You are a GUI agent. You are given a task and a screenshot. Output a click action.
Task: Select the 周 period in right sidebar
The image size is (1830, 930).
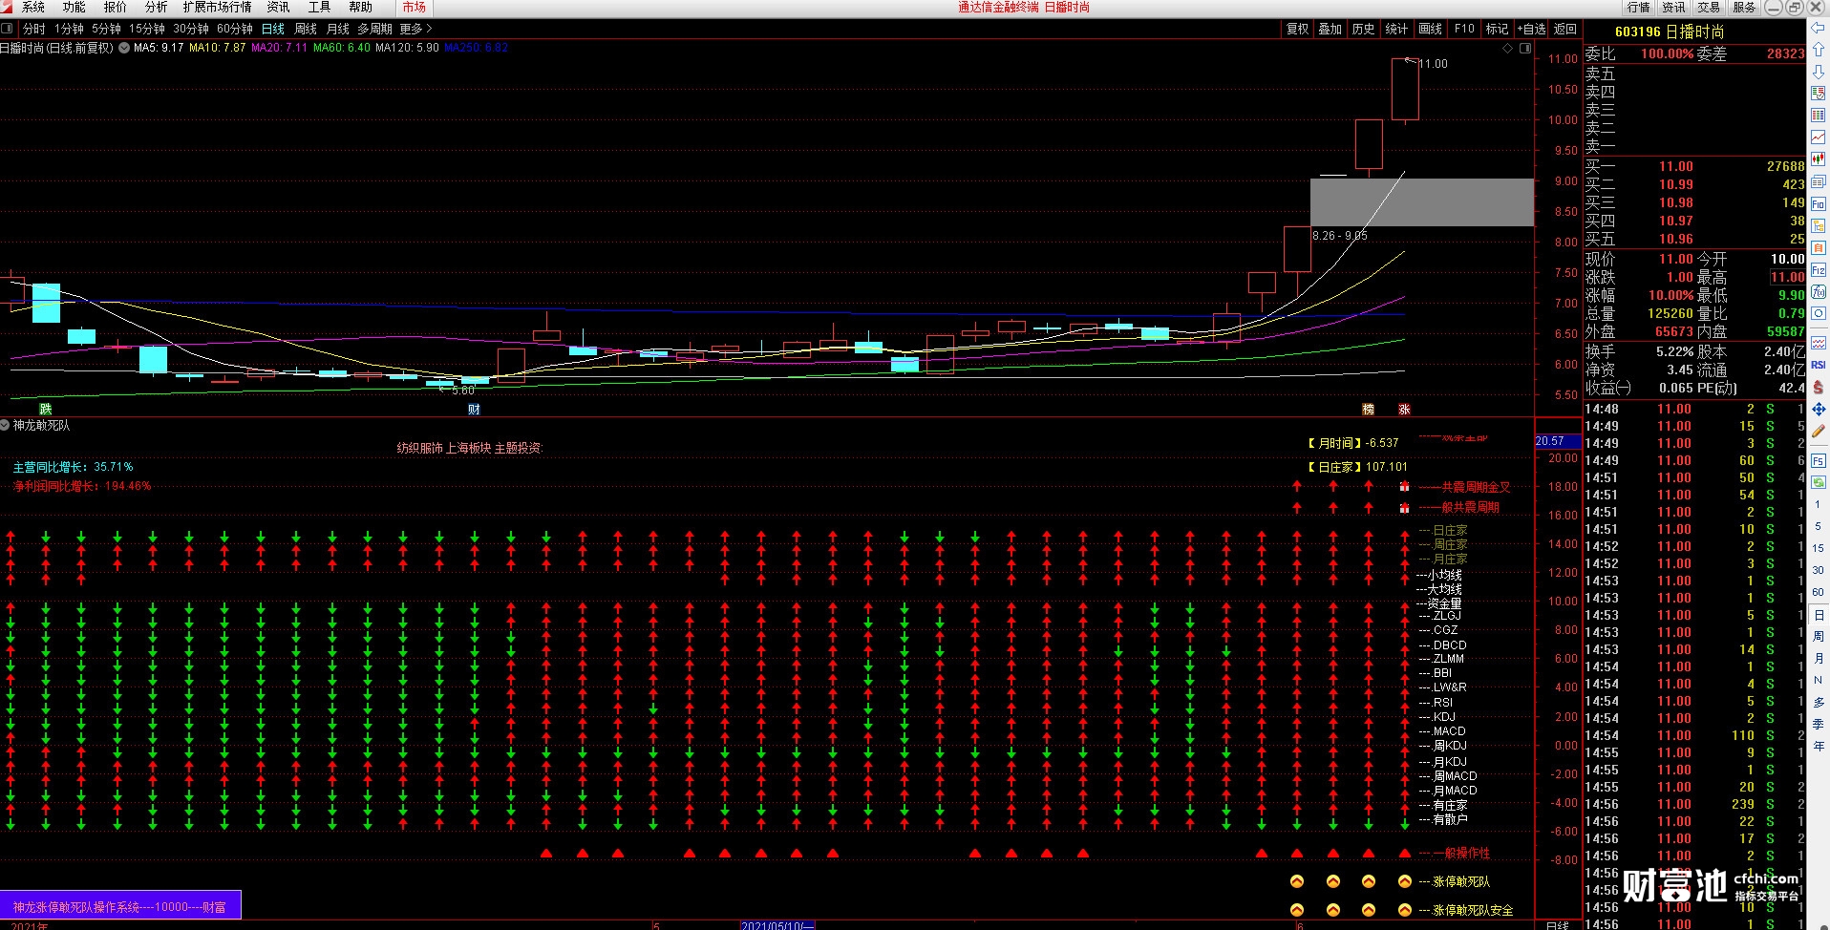tap(1819, 636)
